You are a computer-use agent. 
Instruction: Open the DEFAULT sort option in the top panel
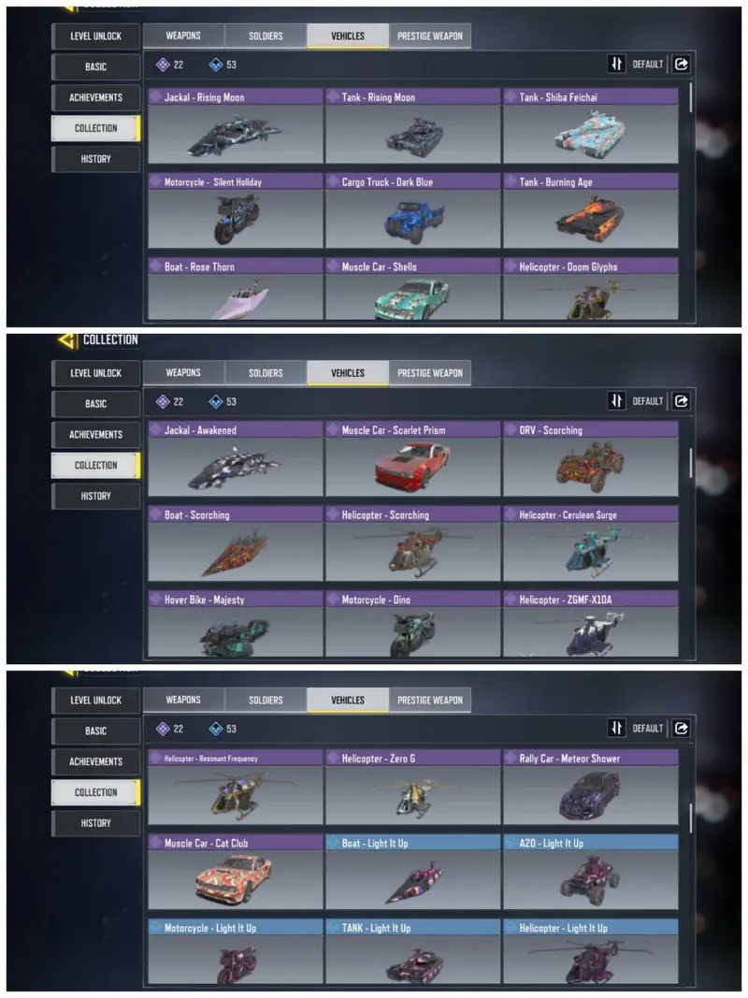(x=648, y=64)
